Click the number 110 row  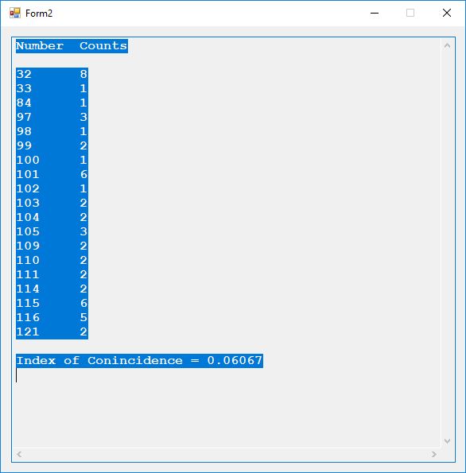coord(52,260)
